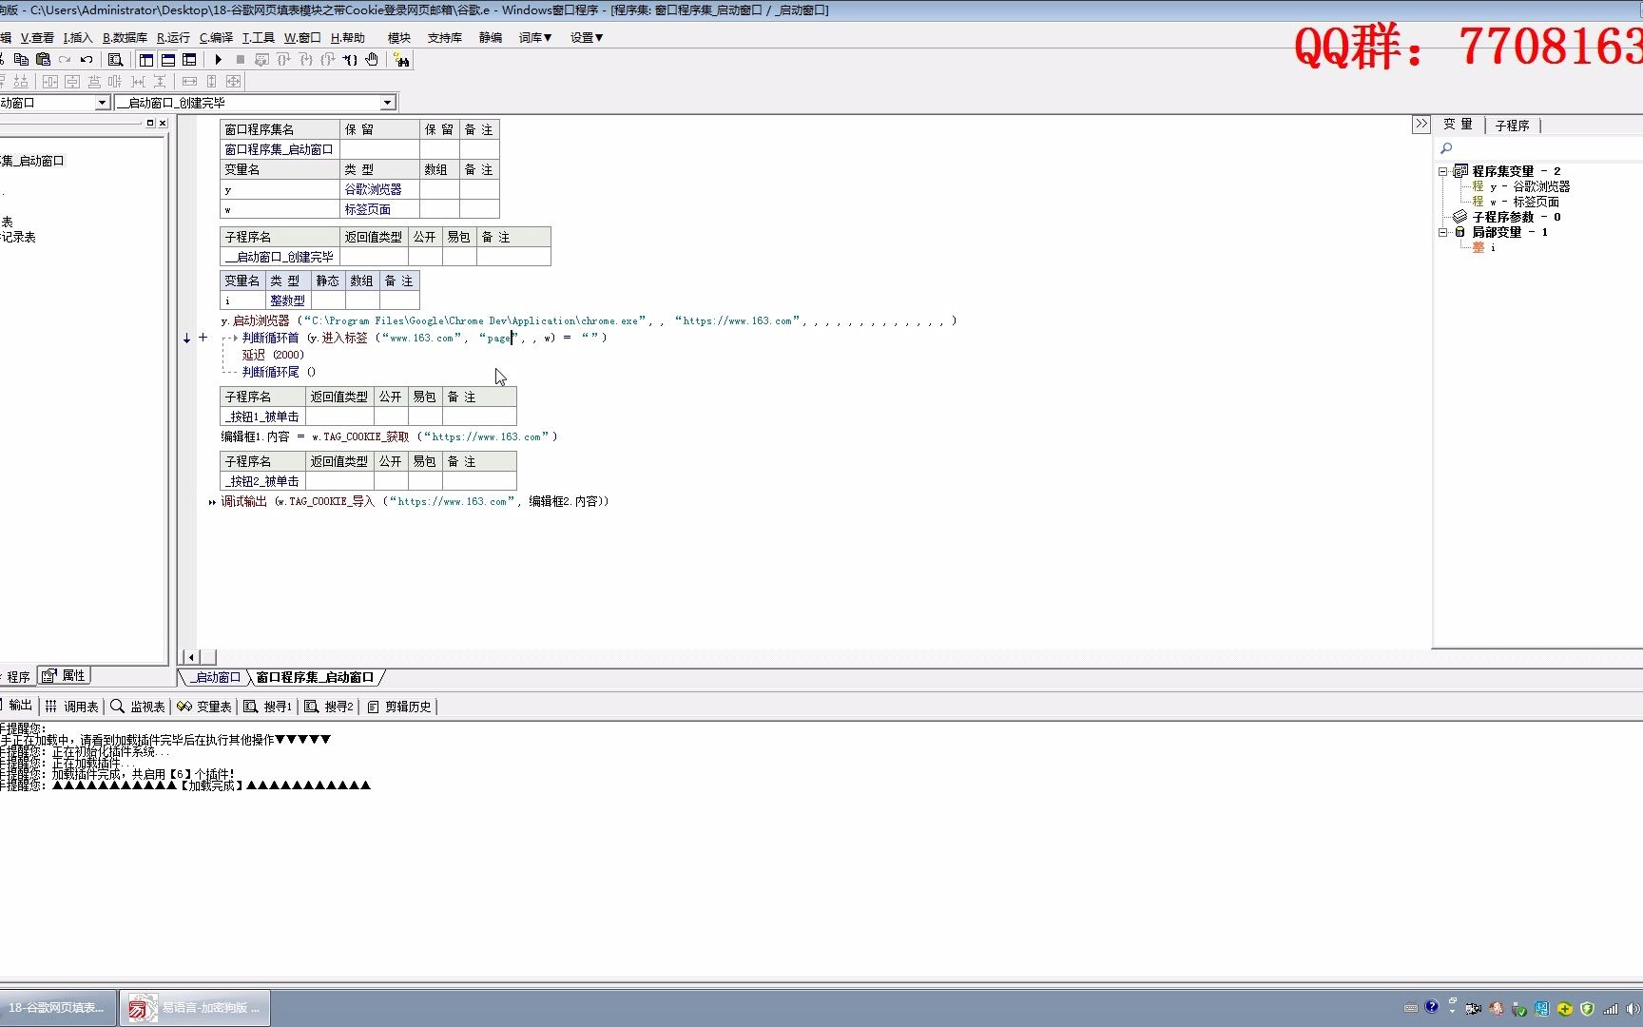Open the R.运行 menu
Viewport: 1643px width, 1027px height.
point(173,37)
